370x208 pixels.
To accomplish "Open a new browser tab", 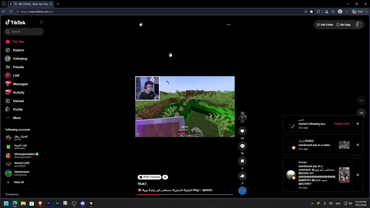I will tap(58, 4).
